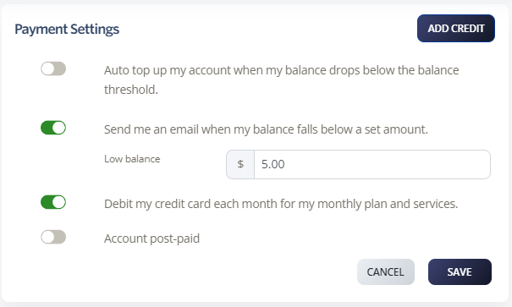Focus the Low balance amount field
The width and height of the screenshot is (512, 307).
click(372, 164)
